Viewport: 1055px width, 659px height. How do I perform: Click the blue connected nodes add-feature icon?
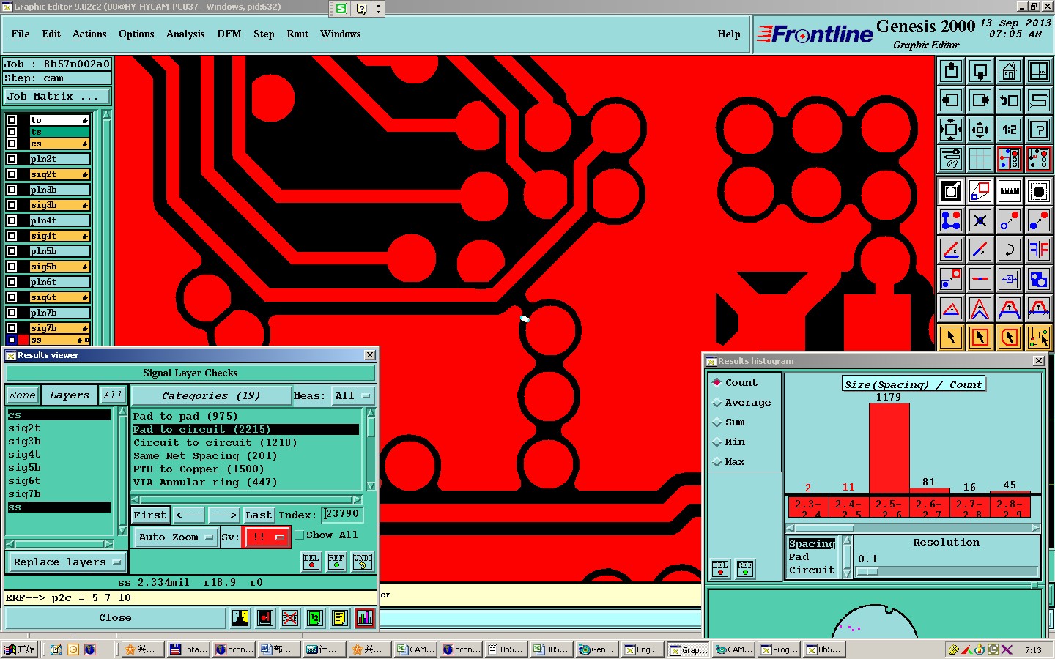(951, 220)
